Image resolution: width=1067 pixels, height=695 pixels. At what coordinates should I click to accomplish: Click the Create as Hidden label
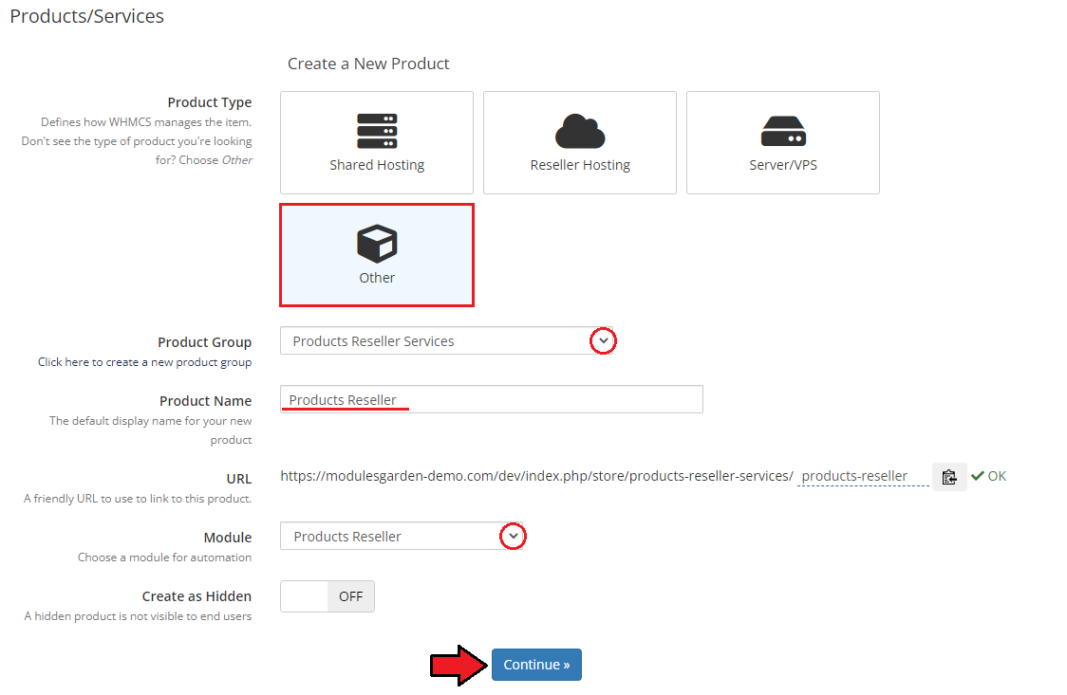[197, 595]
